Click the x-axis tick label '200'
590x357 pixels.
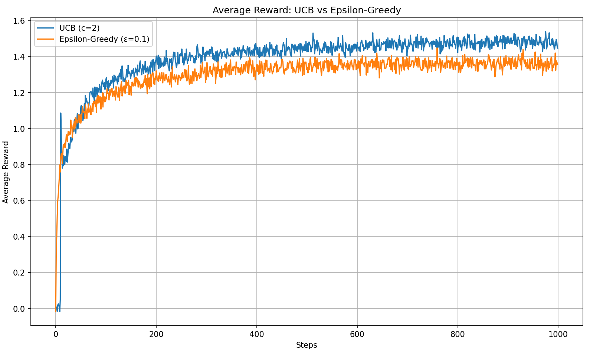[156, 334]
